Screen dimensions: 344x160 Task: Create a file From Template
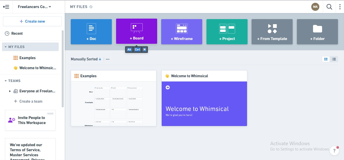(x=272, y=32)
